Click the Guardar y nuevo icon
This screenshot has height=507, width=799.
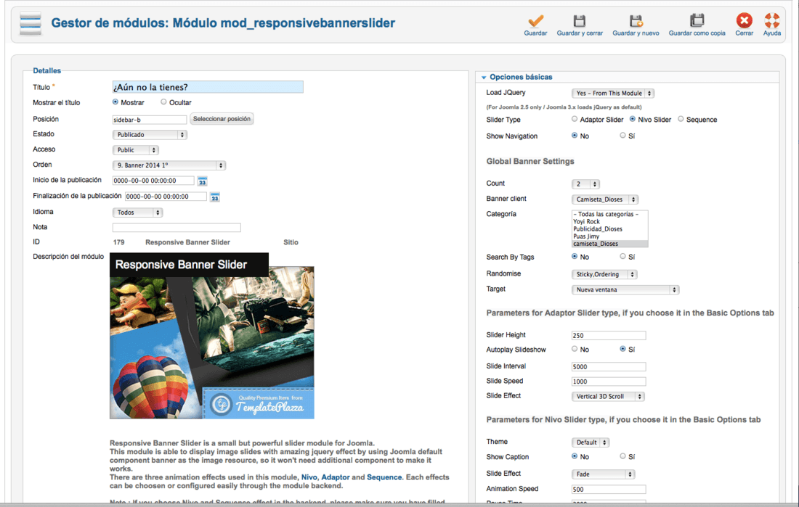pos(636,21)
